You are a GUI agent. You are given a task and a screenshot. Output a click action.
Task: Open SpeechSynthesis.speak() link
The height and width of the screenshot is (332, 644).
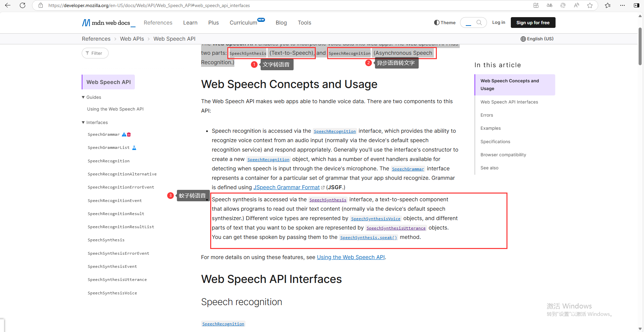[x=369, y=238]
